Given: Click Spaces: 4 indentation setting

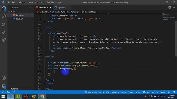Looking at the screenshot, I should coord(115,92).
